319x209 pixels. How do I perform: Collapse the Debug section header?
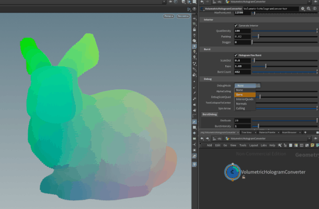259,79
